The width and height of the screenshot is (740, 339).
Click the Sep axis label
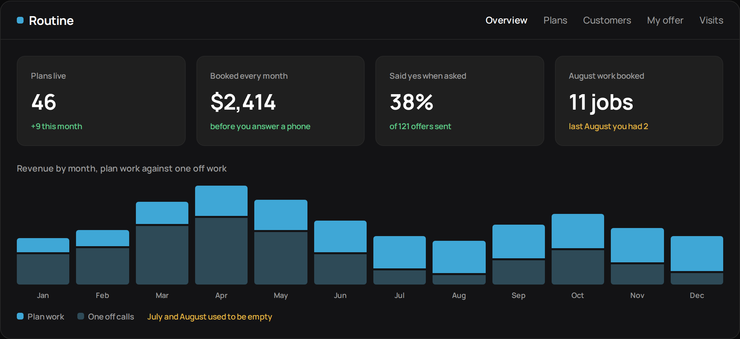coord(519,296)
